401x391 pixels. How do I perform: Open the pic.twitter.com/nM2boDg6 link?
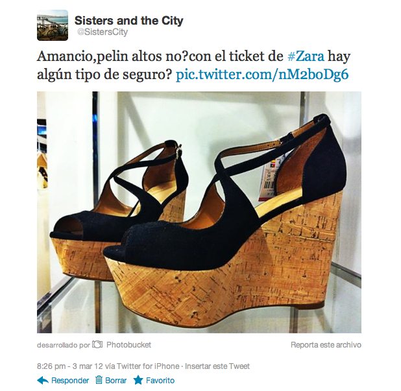pos(262,75)
